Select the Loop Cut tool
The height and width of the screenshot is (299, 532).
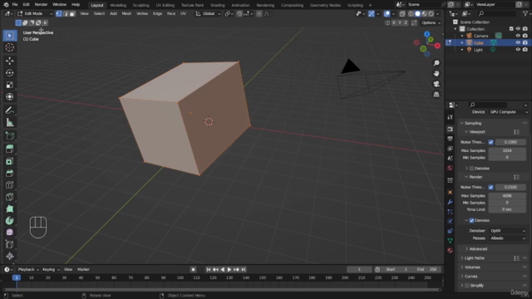coord(9,184)
